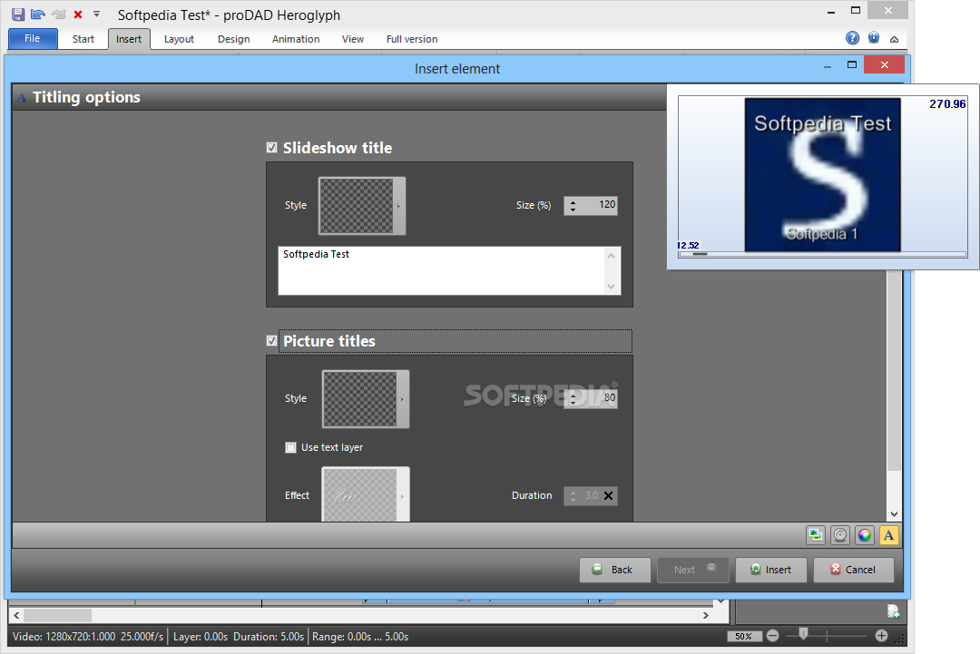980x654 pixels.
Task: Expand the Picture titles style picker arrow
Action: (403, 398)
